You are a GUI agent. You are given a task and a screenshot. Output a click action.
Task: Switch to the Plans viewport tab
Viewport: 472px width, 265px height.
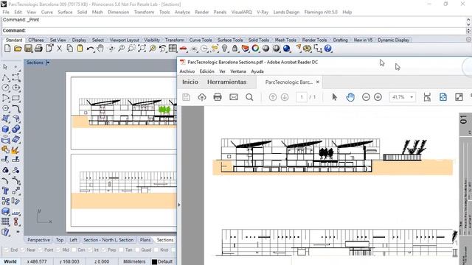(x=145, y=240)
